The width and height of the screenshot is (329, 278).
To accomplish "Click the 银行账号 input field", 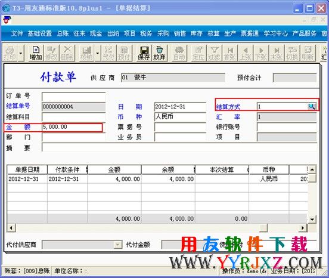I will [287, 127].
